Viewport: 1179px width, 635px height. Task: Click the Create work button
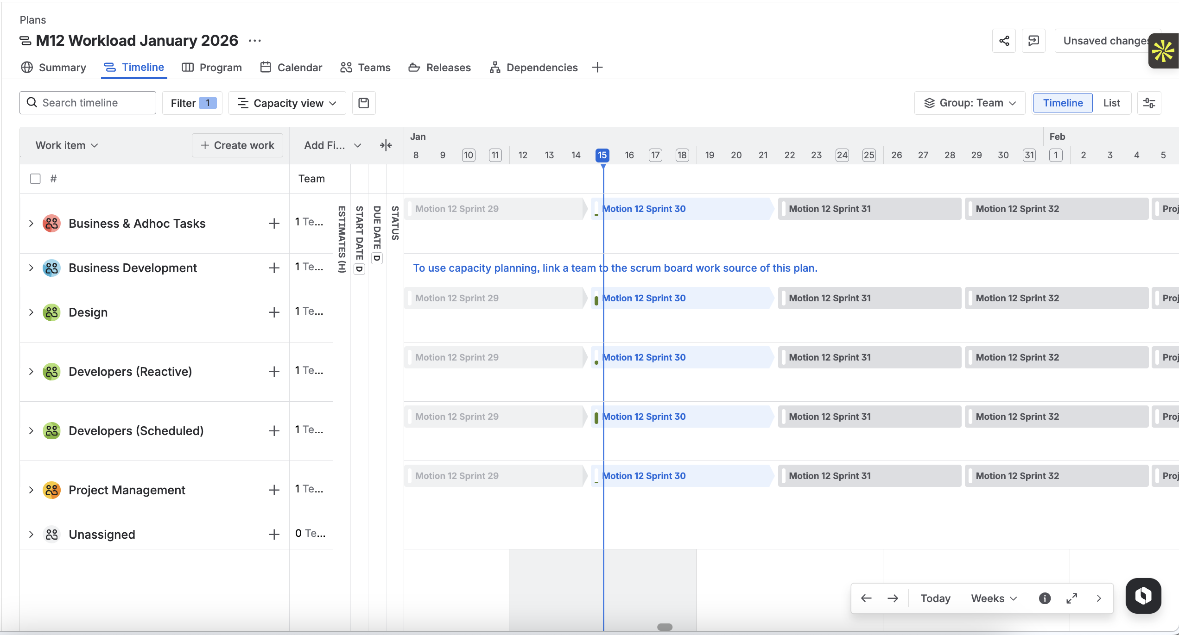(237, 145)
